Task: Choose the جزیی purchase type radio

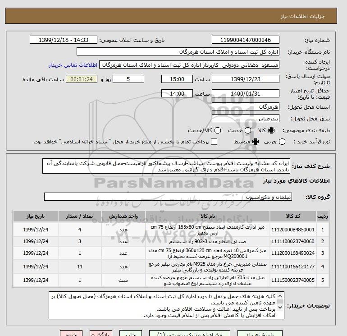Action: [x=282, y=142]
